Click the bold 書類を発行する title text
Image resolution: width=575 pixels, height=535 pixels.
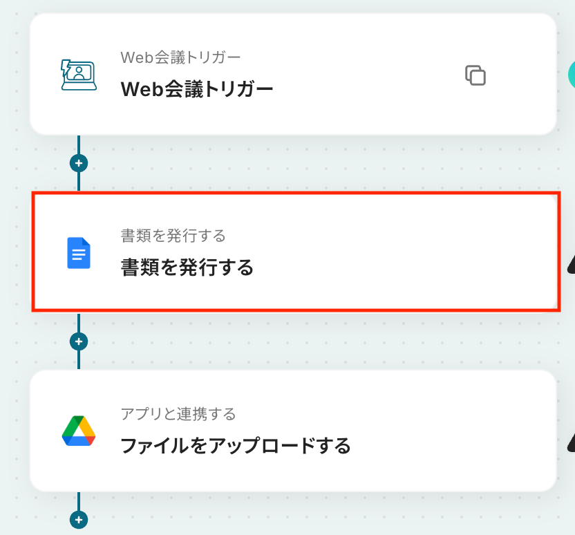(x=187, y=267)
